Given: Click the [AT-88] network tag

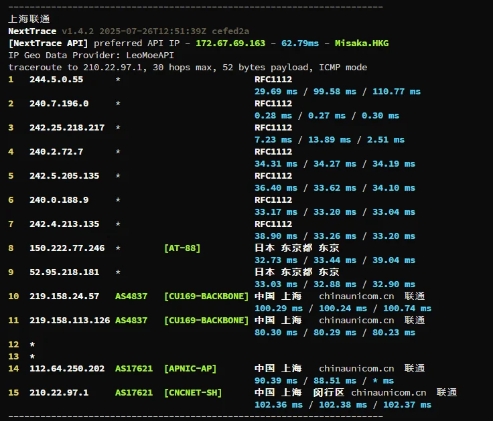Looking at the screenshot, I should (x=182, y=248).
